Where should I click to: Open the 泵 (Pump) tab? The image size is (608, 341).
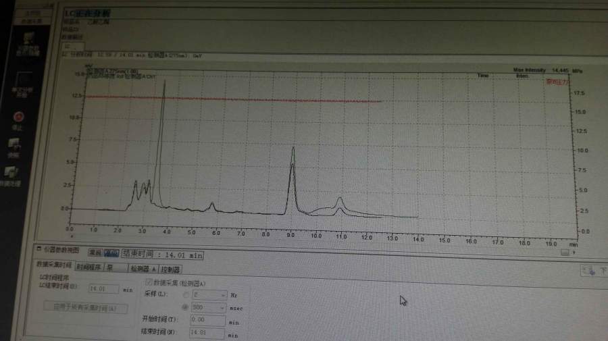(x=116, y=268)
